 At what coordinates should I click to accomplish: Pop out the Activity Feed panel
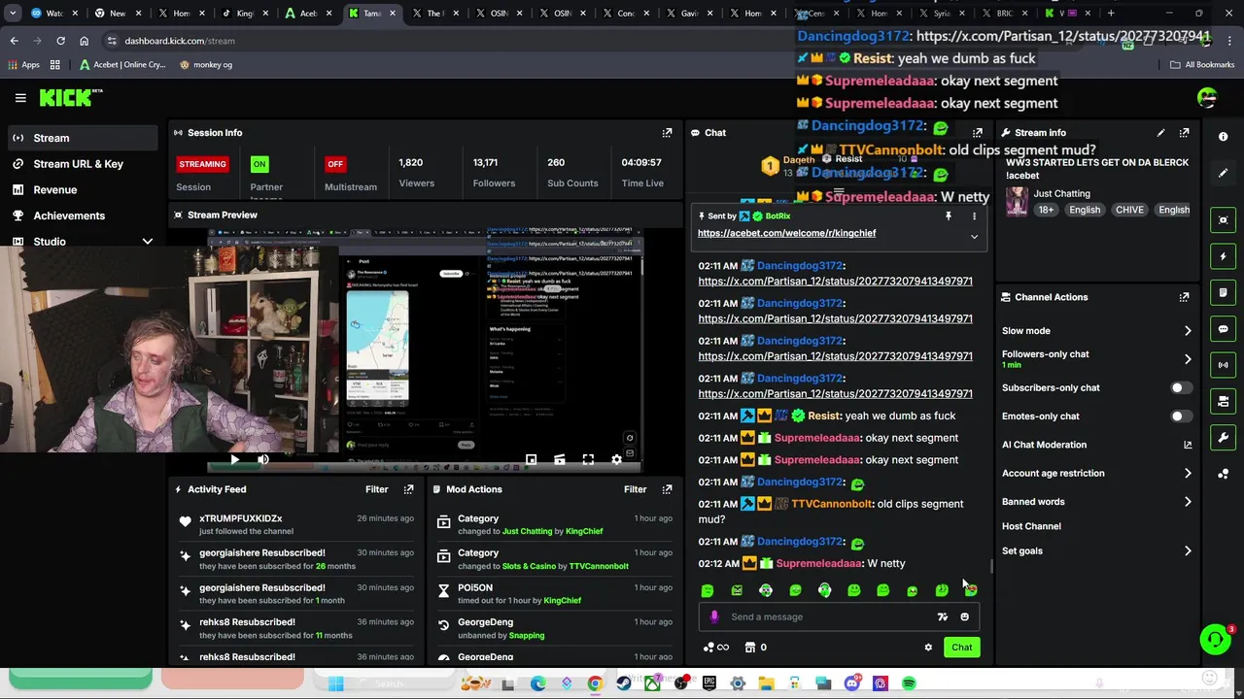408,489
